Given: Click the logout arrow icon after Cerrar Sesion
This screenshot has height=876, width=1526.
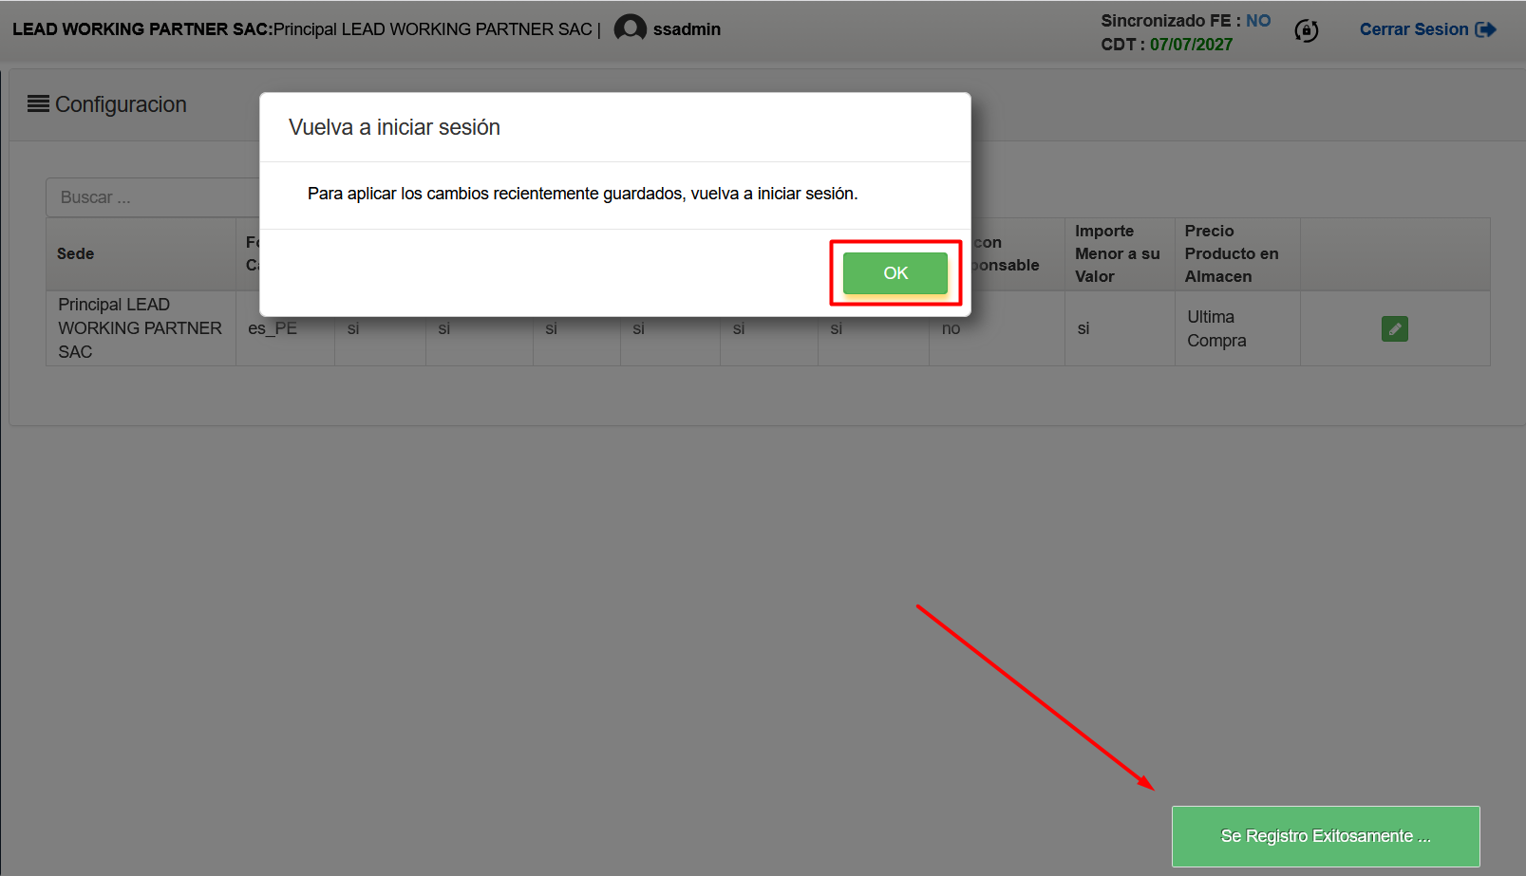Looking at the screenshot, I should click(x=1485, y=29).
